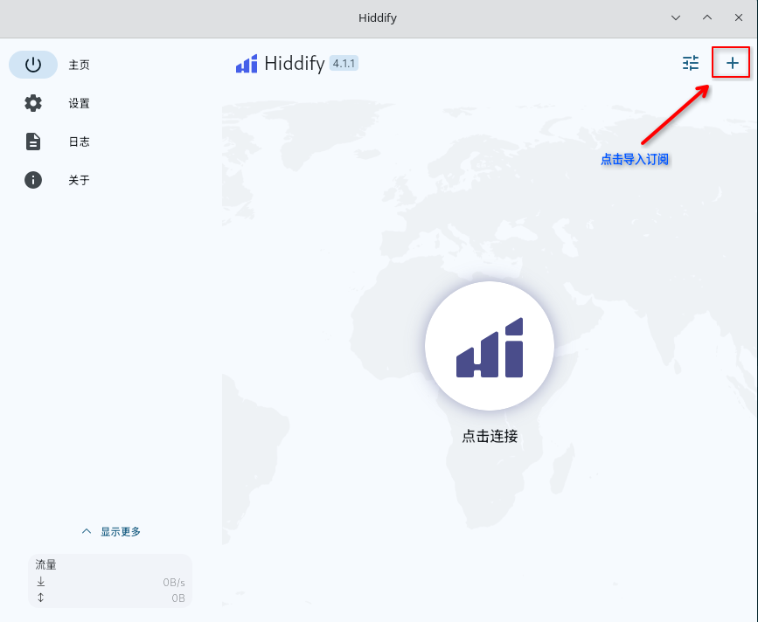Click the 显示更多 text
The width and height of the screenshot is (758, 622).
[121, 531]
